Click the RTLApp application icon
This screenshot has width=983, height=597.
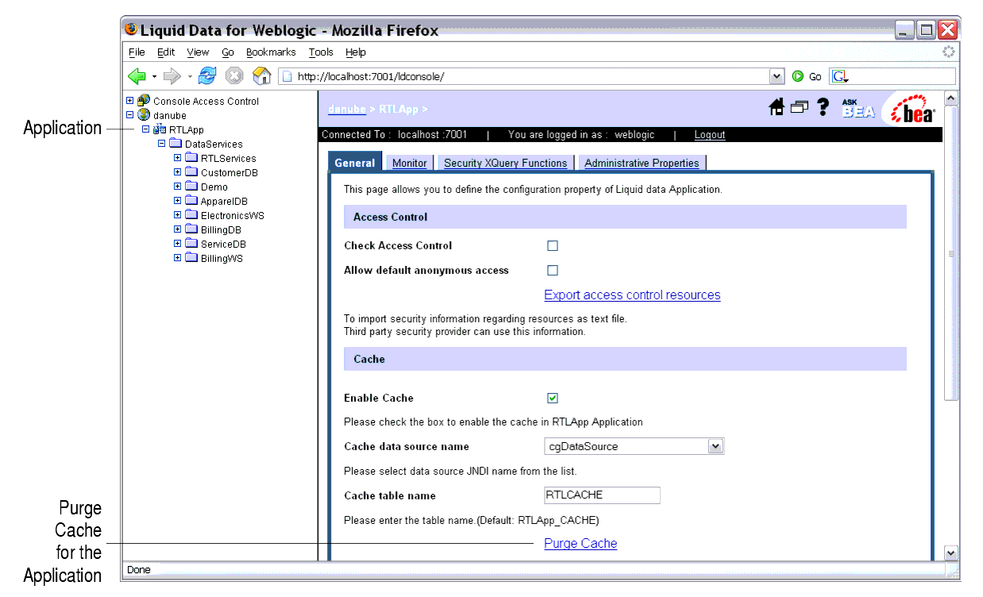[160, 129]
